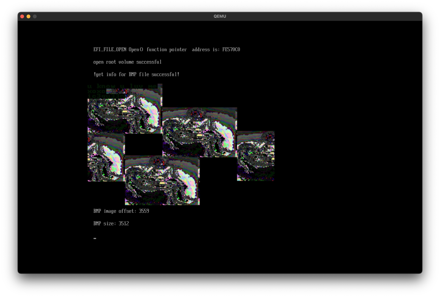
Task: Click the text cursor below BMP size
Action: coord(95,238)
